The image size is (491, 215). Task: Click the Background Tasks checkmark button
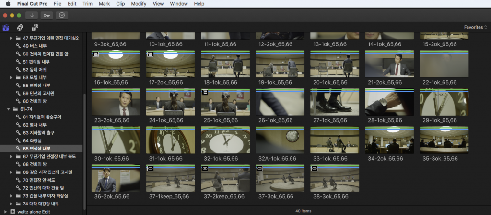click(x=62, y=15)
